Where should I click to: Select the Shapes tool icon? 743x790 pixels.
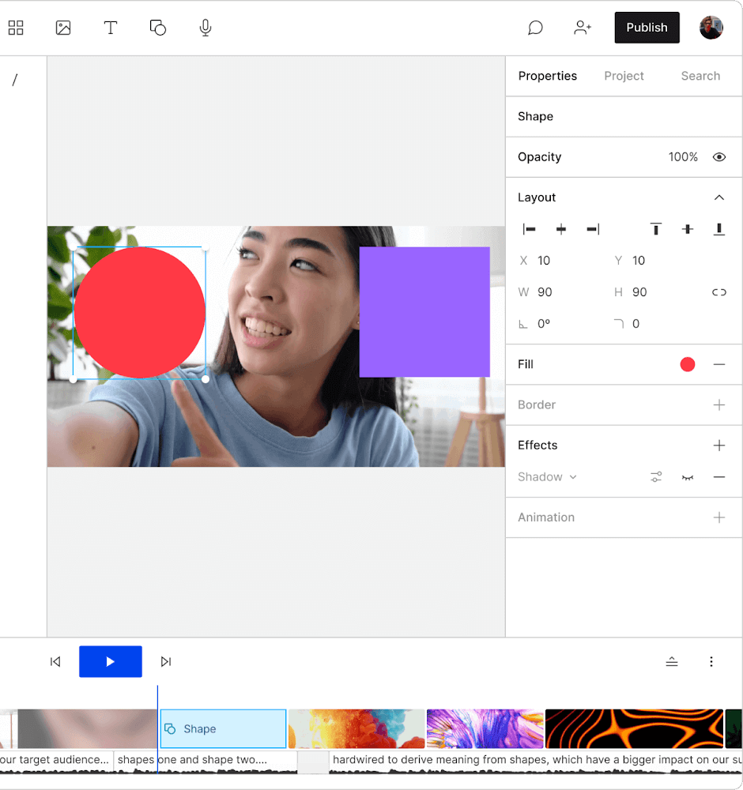(x=158, y=28)
